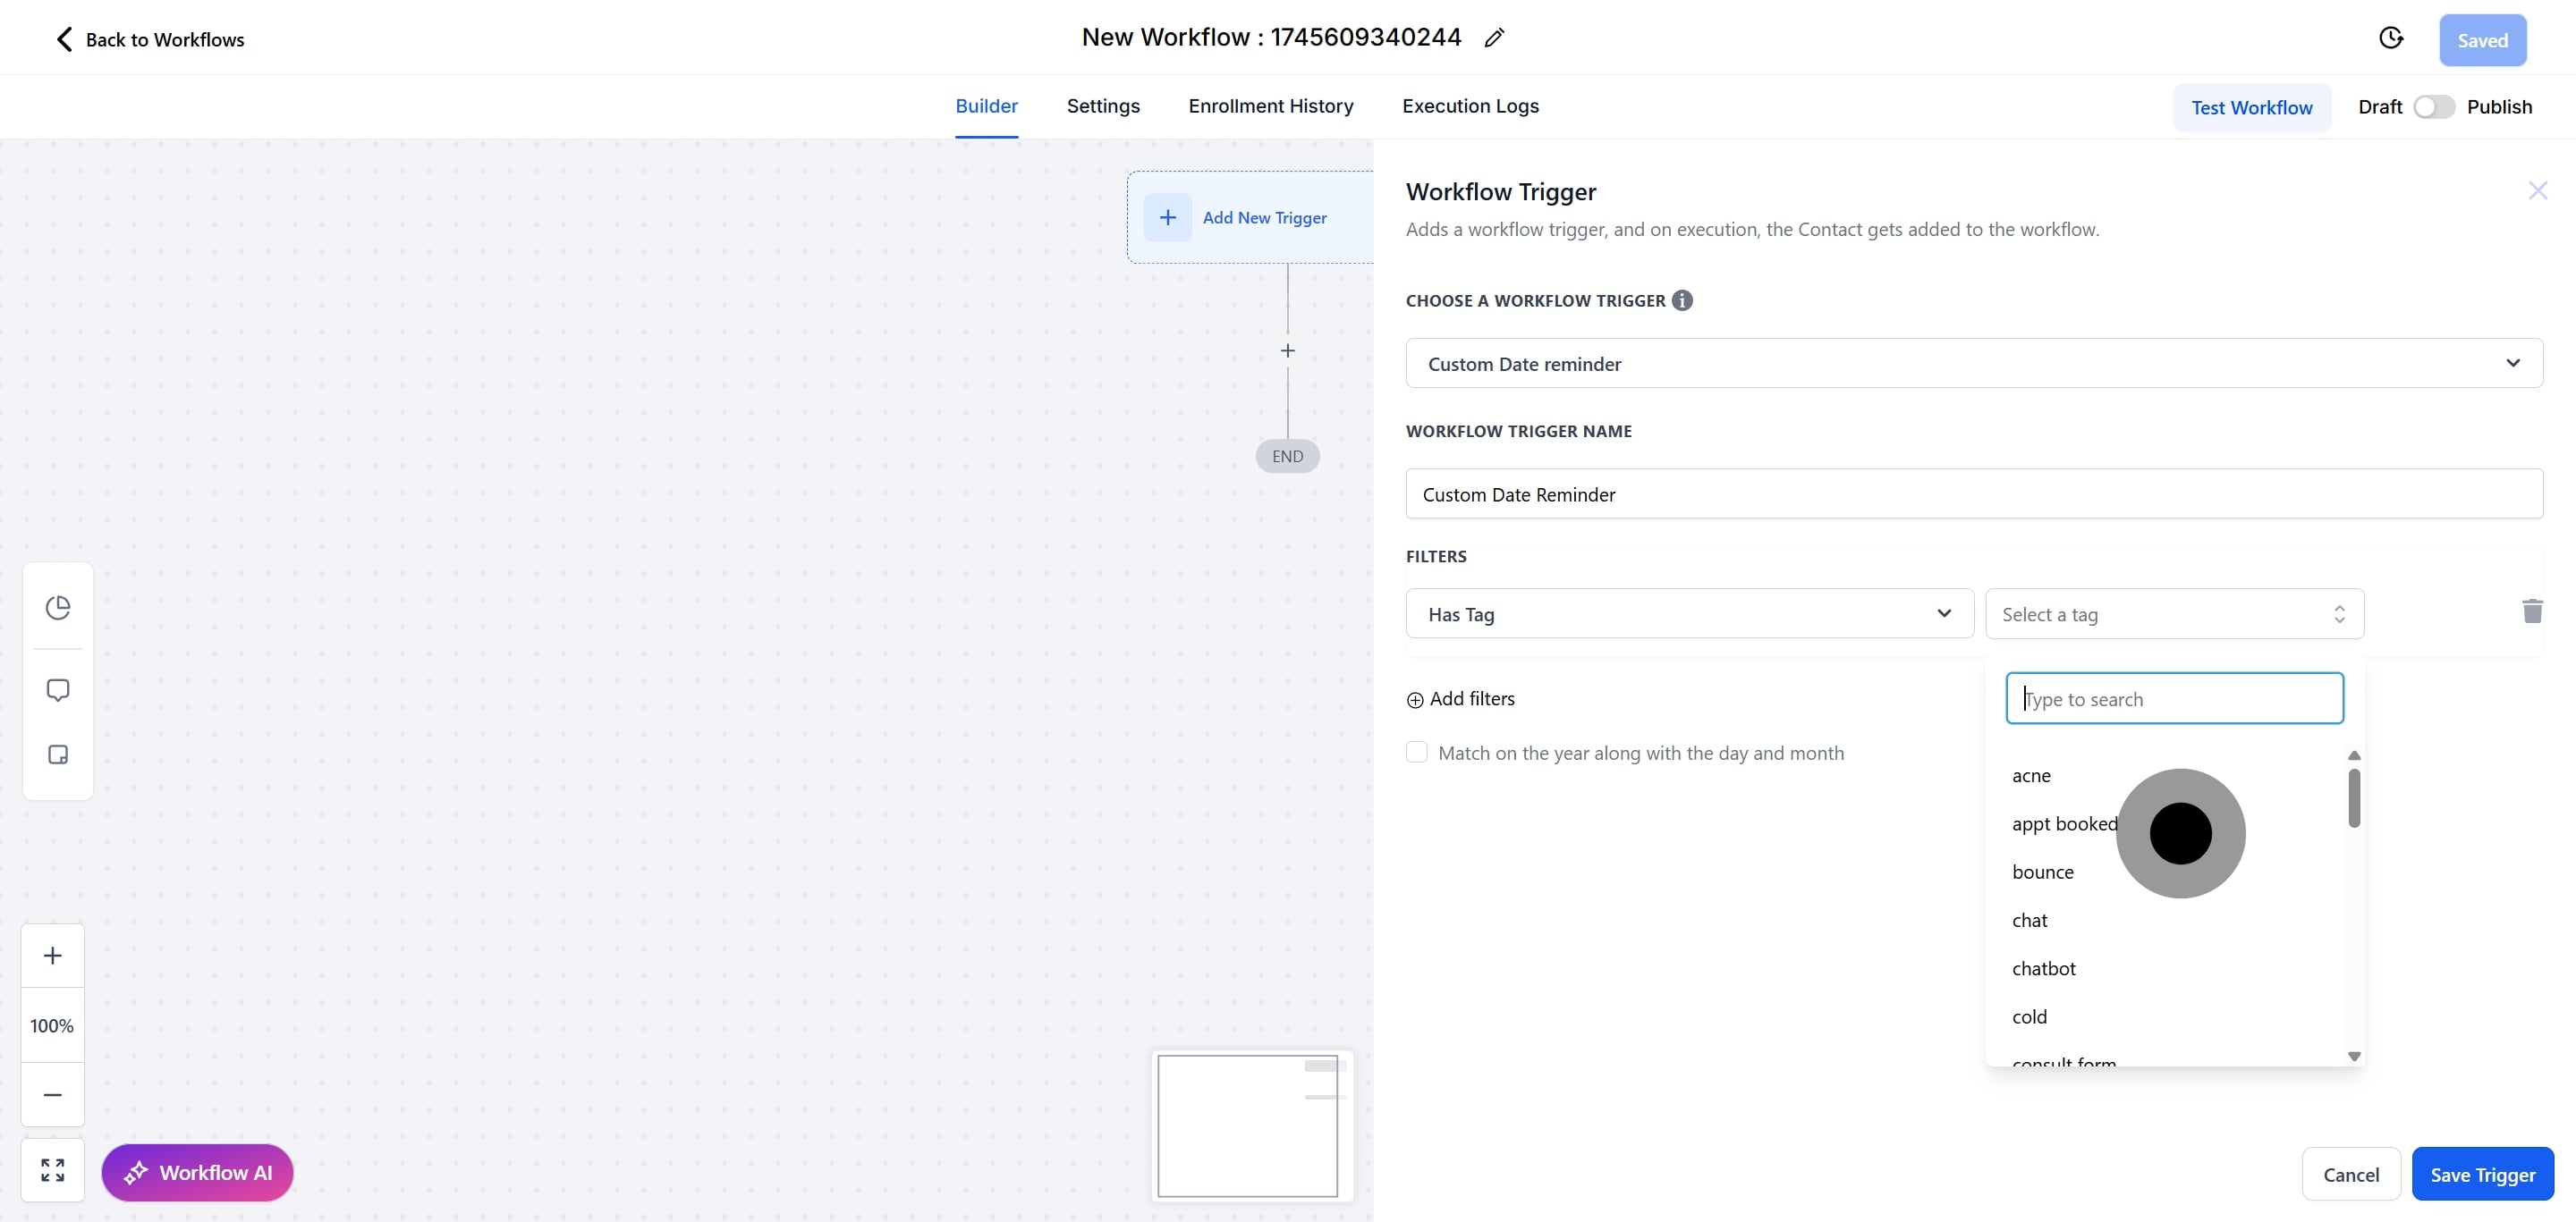Screen dimensions: 2576x1222
Task: Click the pencil icon to rename workflow
Action: [1494, 38]
